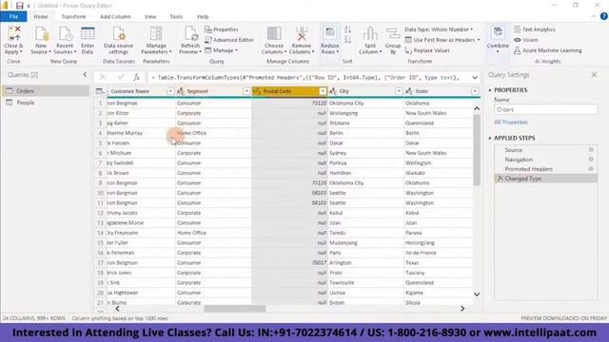The width and height of the screenshot is (609, 342).
Task: Switch to the Transform tab
Action: coord(73,17)
